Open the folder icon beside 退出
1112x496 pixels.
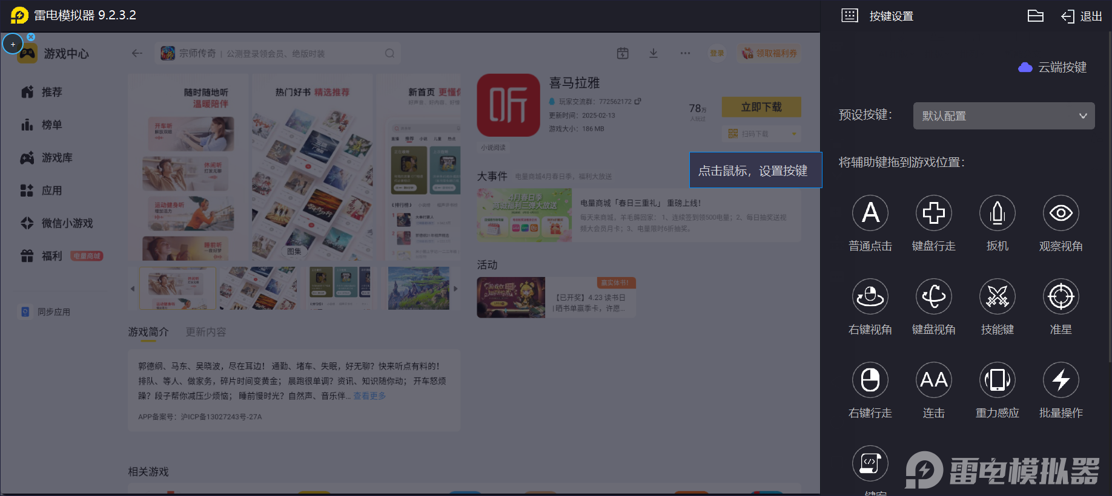1035,16
